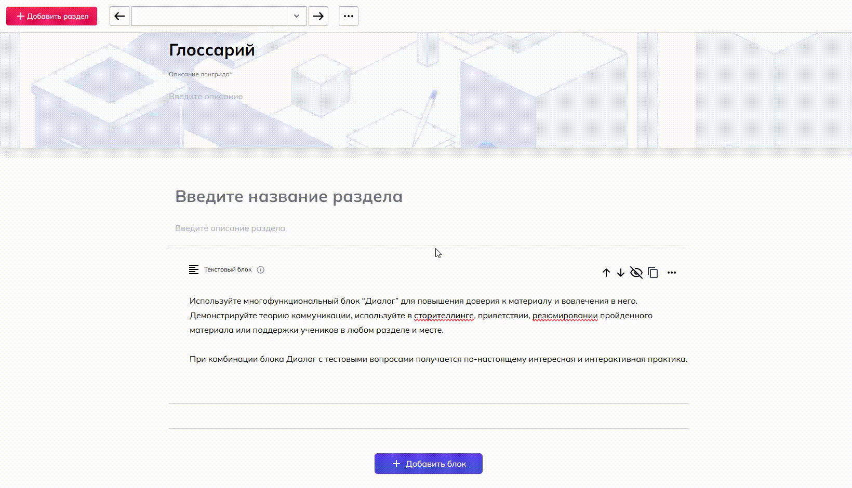
Task: Move the text block down
Action: pyautogui.click(x=621, y=273)
